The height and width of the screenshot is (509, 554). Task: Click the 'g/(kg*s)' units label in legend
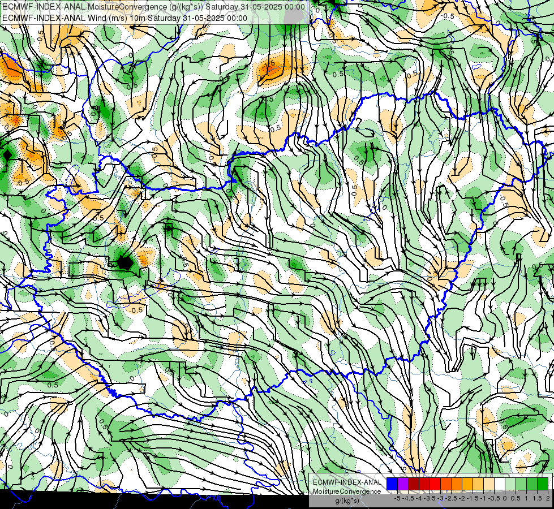347,501
